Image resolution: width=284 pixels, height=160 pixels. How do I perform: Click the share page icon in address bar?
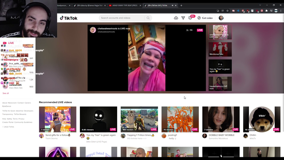(x=223, y=11)
